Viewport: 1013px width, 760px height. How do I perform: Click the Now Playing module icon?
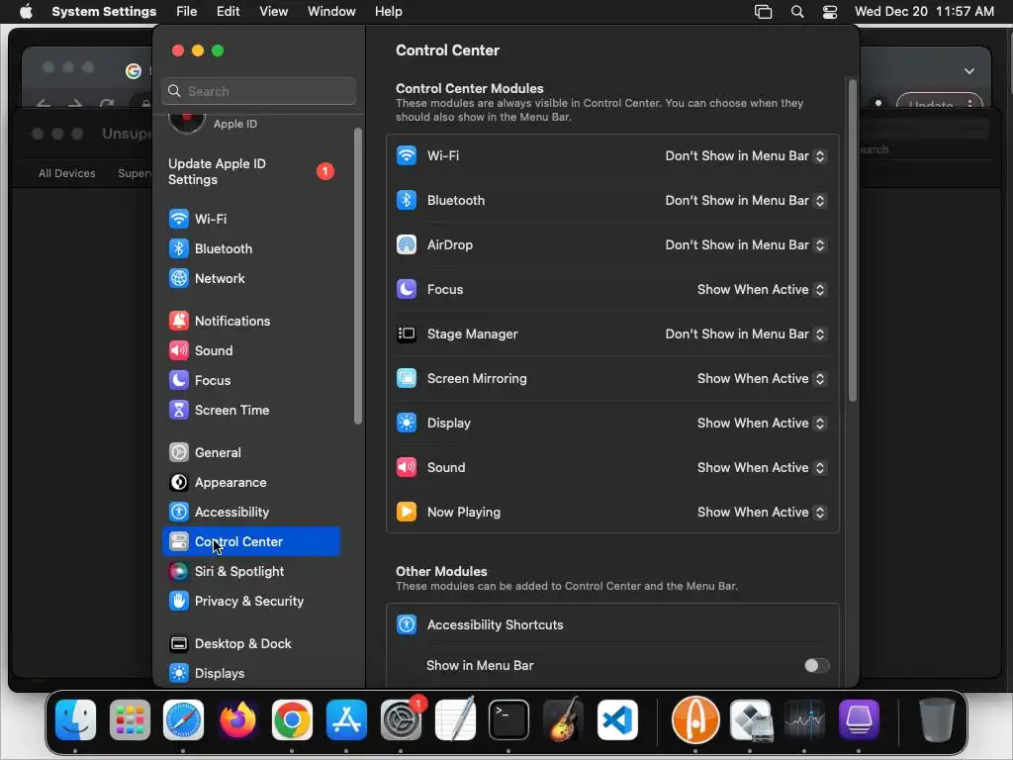point(407,513)
